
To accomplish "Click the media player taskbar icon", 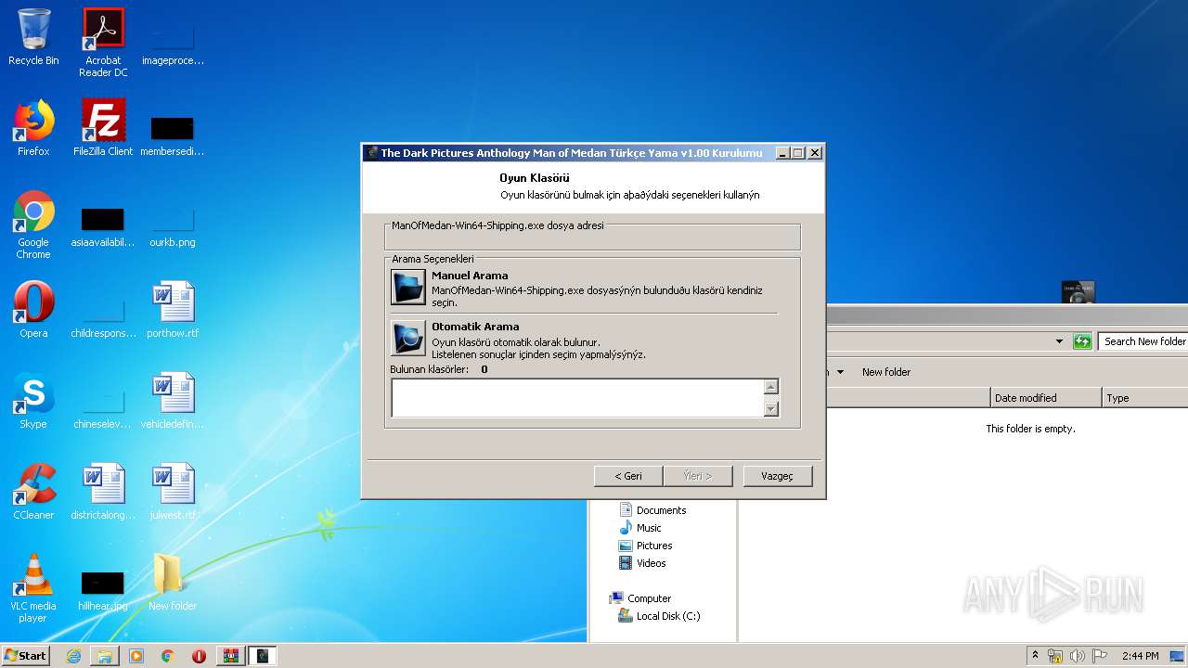I will (x=136, y=656).
